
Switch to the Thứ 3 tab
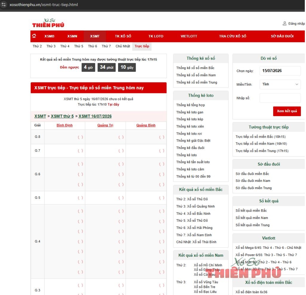point(51,46)
